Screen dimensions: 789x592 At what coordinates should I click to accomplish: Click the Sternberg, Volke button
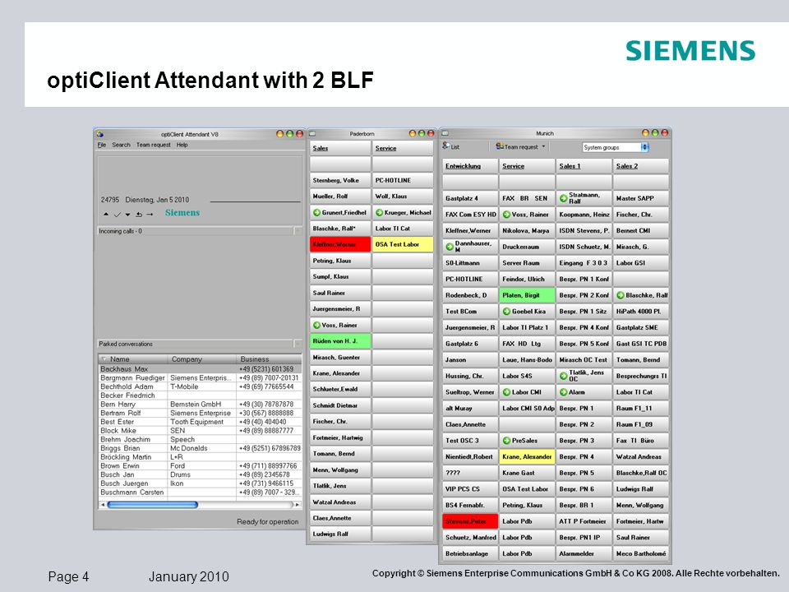340,180
